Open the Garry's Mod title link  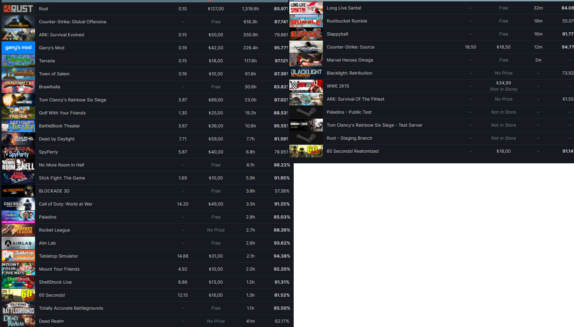(51, 48)
